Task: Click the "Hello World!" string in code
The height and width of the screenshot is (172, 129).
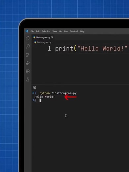Action: point(103,49)
